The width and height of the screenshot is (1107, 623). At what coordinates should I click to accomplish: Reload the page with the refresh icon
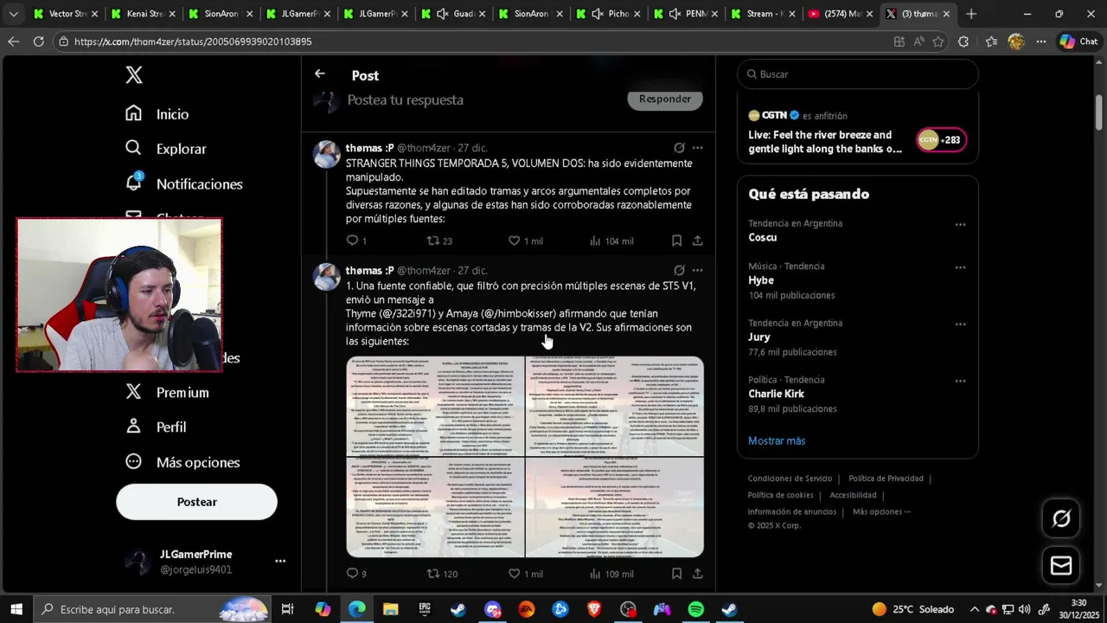[38, 42]
